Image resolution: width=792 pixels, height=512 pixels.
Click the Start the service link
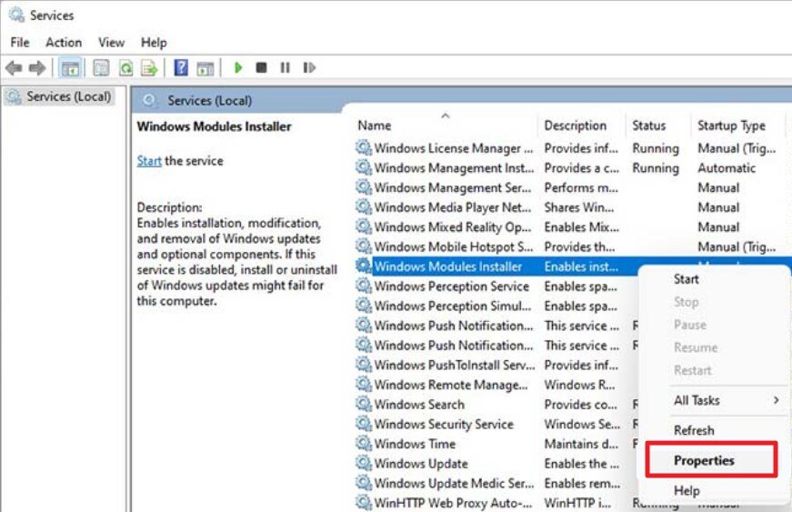pyautogui.click(x=149, y=161)
